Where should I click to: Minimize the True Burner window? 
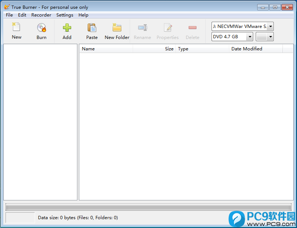coord(263,7)
